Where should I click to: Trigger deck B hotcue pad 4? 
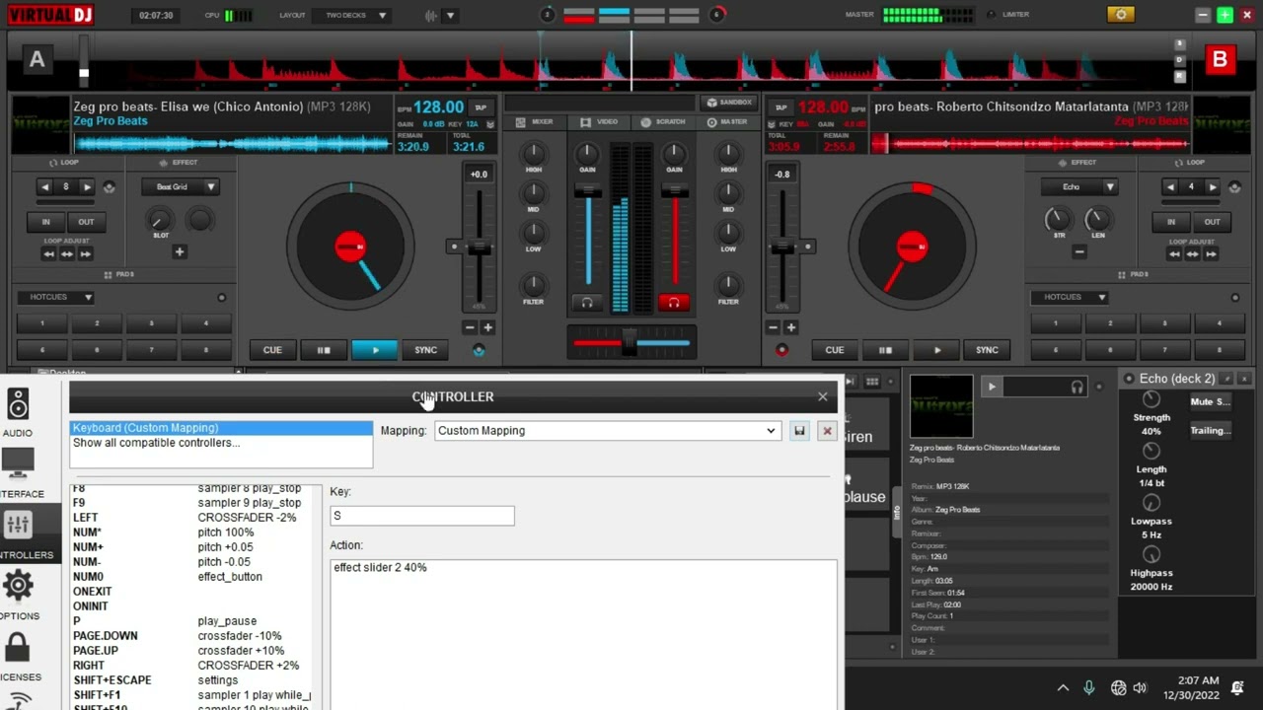point(1219,323)
